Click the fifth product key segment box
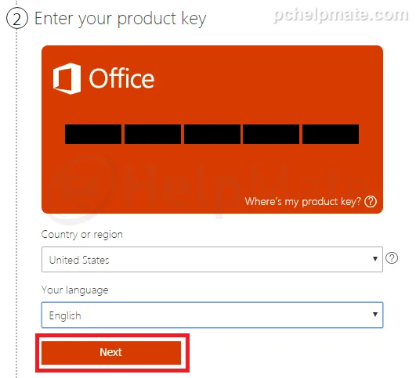 331,134
